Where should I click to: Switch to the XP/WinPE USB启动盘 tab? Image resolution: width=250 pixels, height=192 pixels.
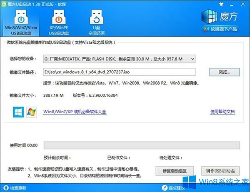[59, 22]
